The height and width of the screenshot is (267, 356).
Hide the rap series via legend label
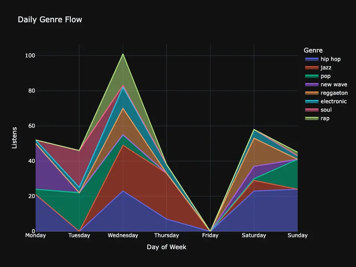(x=325, y=118)
